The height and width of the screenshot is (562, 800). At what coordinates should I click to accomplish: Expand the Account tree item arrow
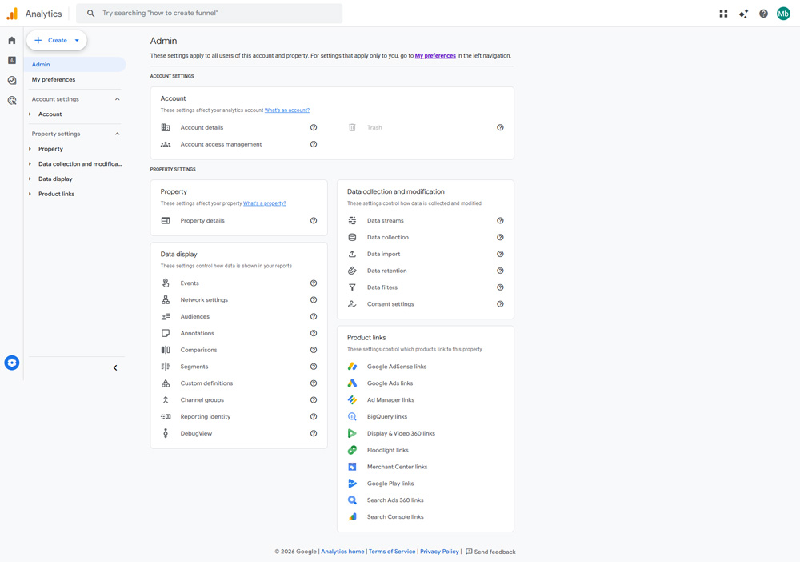(x=30, y=114)
